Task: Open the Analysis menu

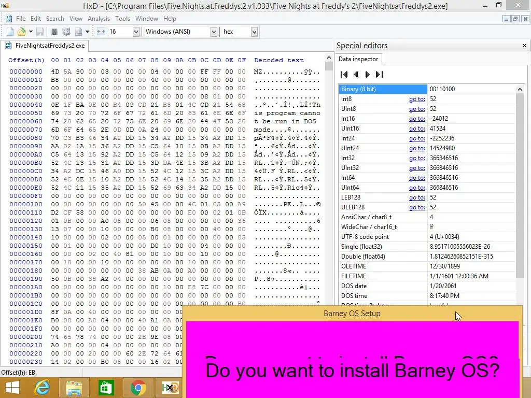Action: (x=99, y=19)
